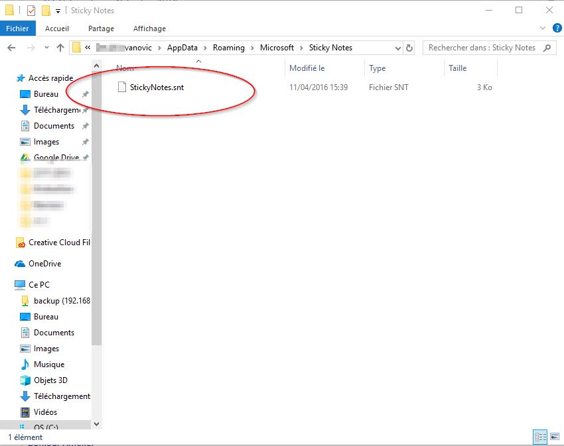Click the pin icon beside pinned Images
Viewport: 564px width, 446px height.
(85, 142)
